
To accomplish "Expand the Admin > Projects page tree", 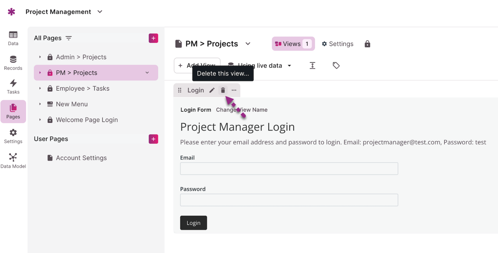I will (x=40, y=57).
